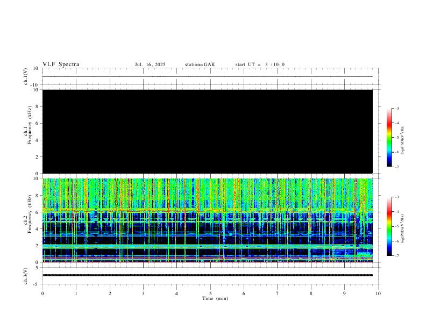Click the colored ch.2 spectrogram panel

pyautogui.click(x=208, y=220)
